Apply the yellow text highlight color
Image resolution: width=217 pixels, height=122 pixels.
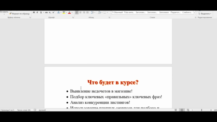coord(64,13)
